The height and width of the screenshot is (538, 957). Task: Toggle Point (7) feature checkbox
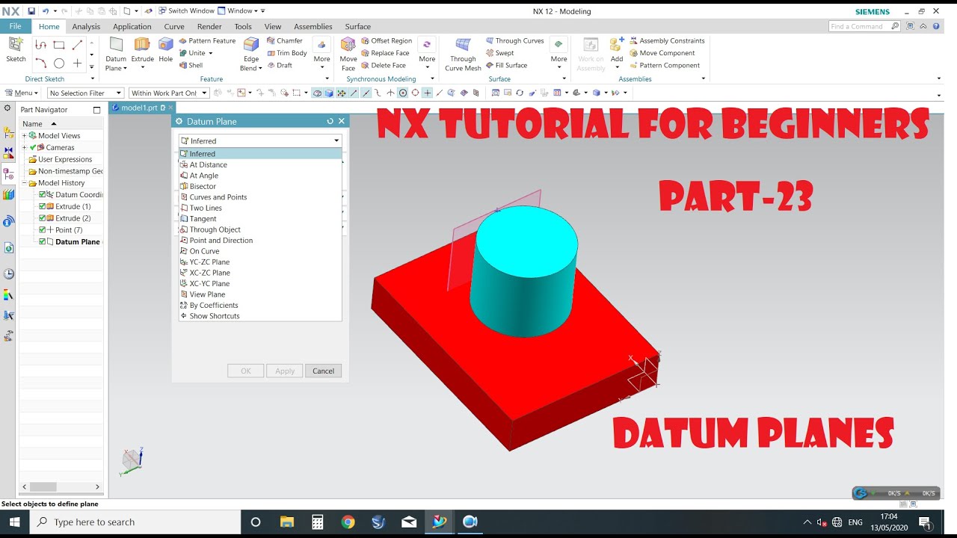[43, 230]
